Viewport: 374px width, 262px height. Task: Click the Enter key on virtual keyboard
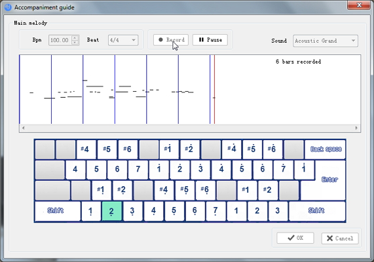[330, 180]
